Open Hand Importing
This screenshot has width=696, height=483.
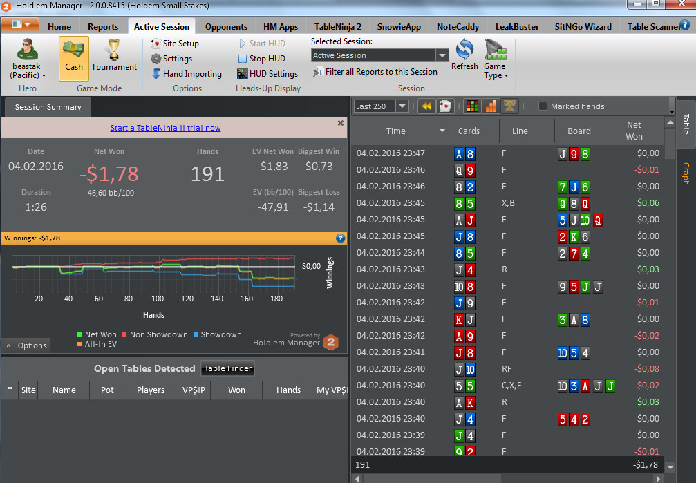point(187,74)
